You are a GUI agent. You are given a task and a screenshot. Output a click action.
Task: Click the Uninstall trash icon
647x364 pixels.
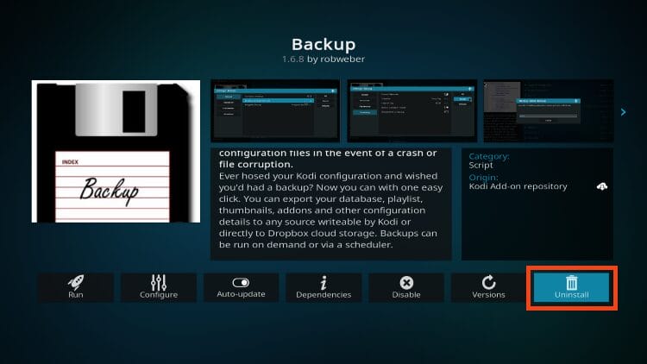click(571, 282)
